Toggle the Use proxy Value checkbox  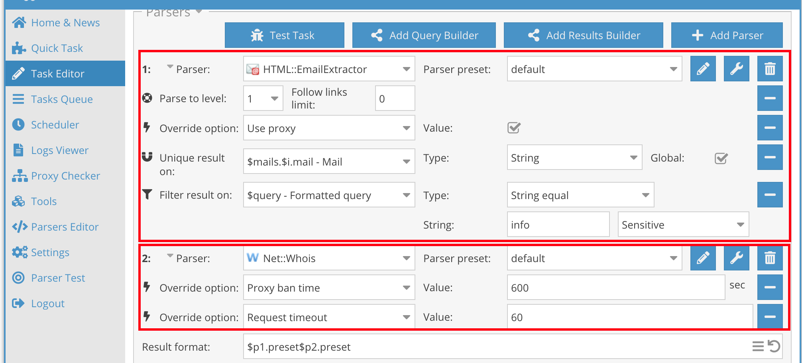tap(514, 128)
